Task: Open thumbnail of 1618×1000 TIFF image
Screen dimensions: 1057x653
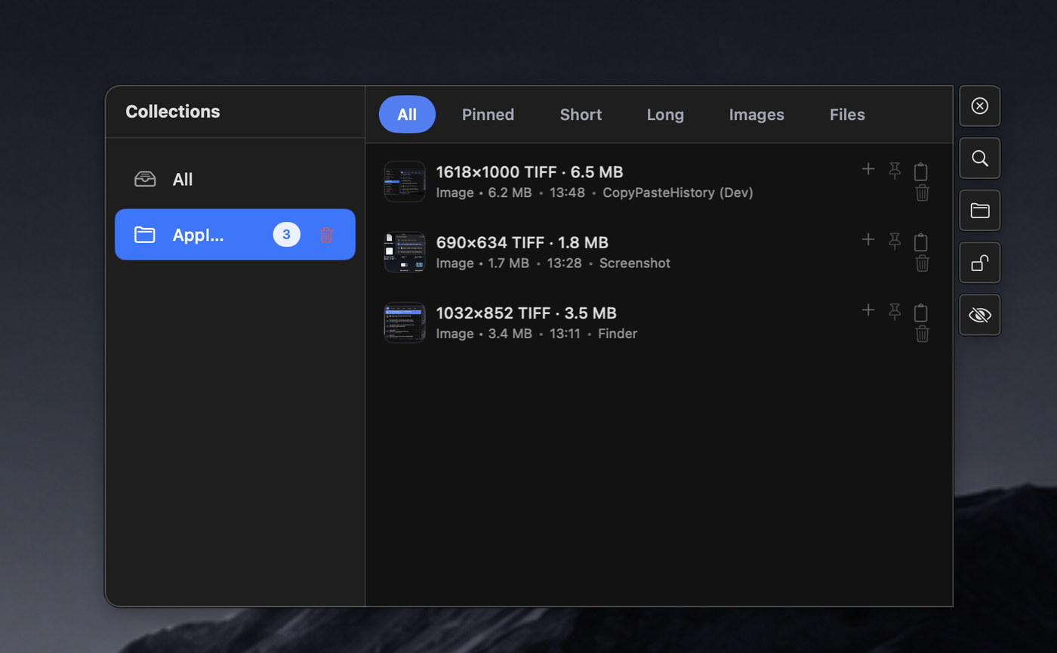Action: click(x=405, y=181)
